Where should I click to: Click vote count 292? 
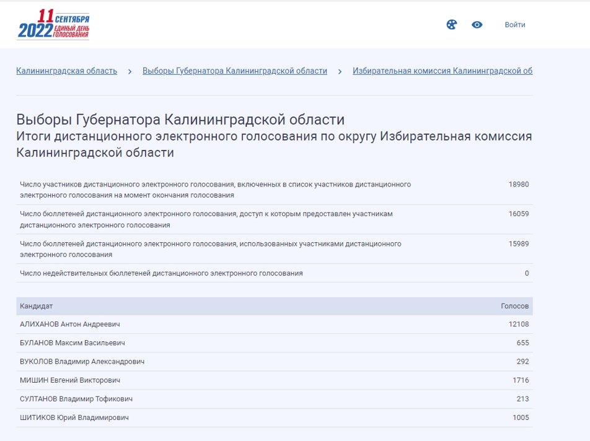[522, 362]
